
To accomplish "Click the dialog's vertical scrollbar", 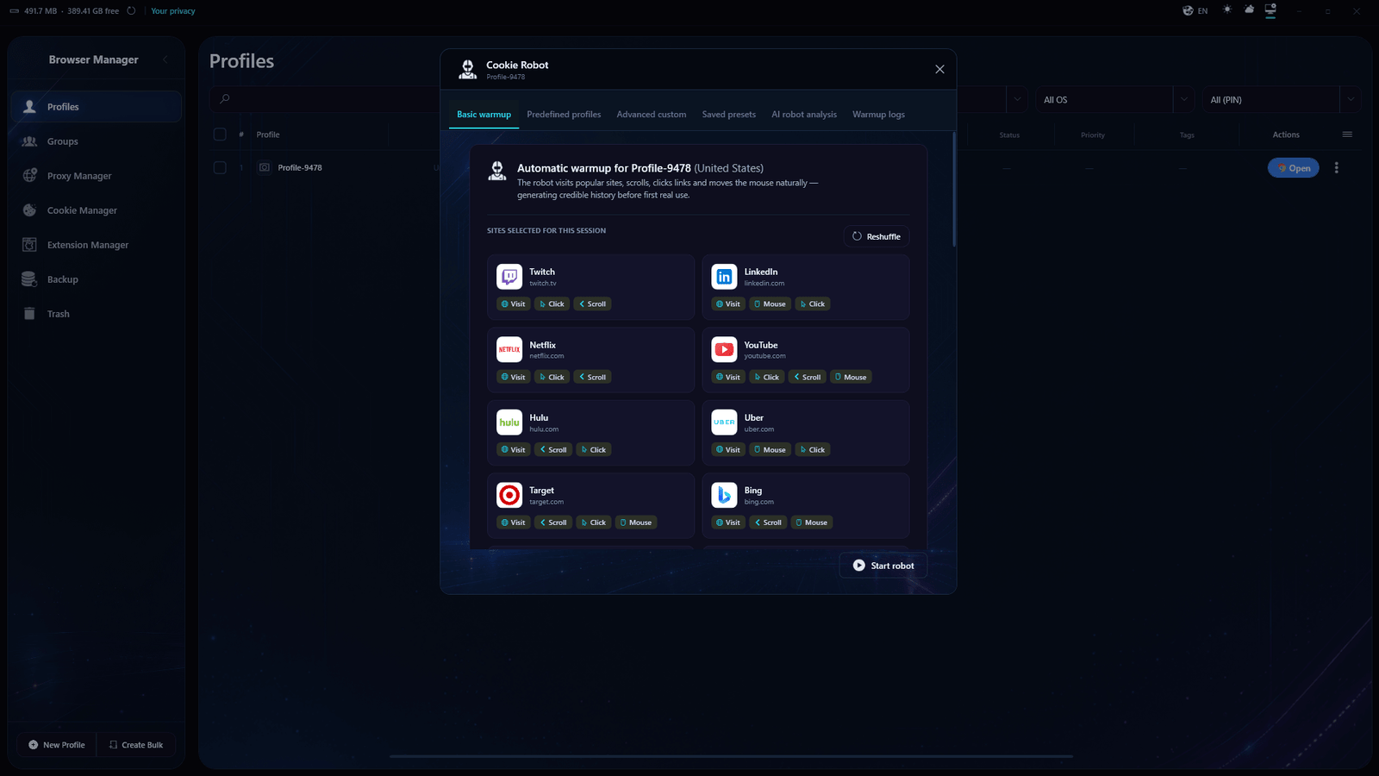I will pyautogui.click(x=954, y=190).
